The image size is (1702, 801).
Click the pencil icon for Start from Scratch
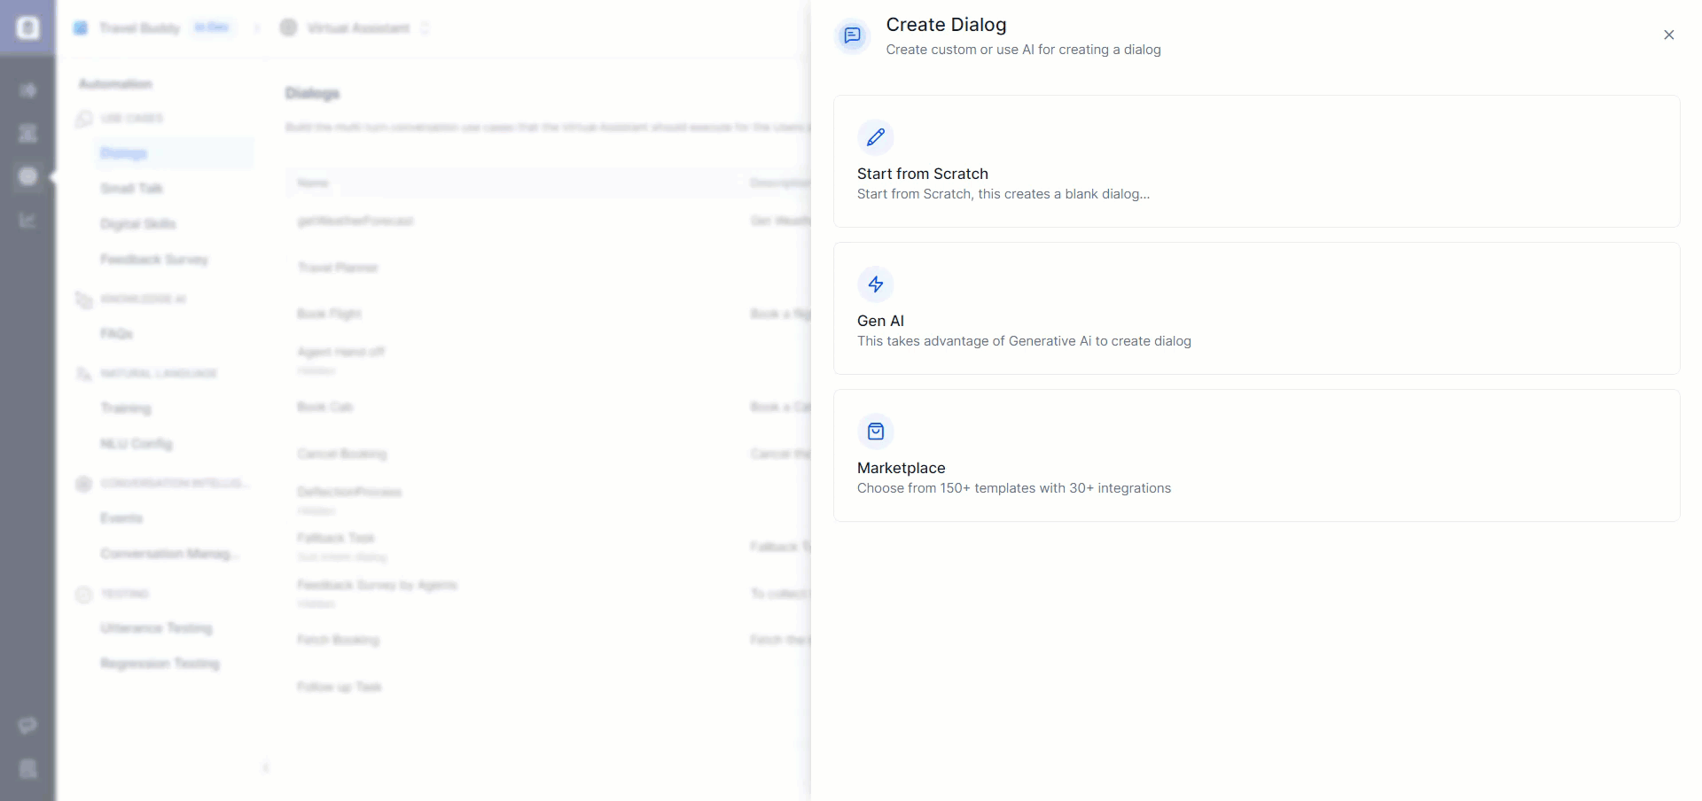point(875,137)
